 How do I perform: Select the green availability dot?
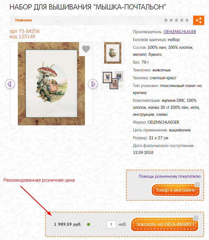pos(88,224)
